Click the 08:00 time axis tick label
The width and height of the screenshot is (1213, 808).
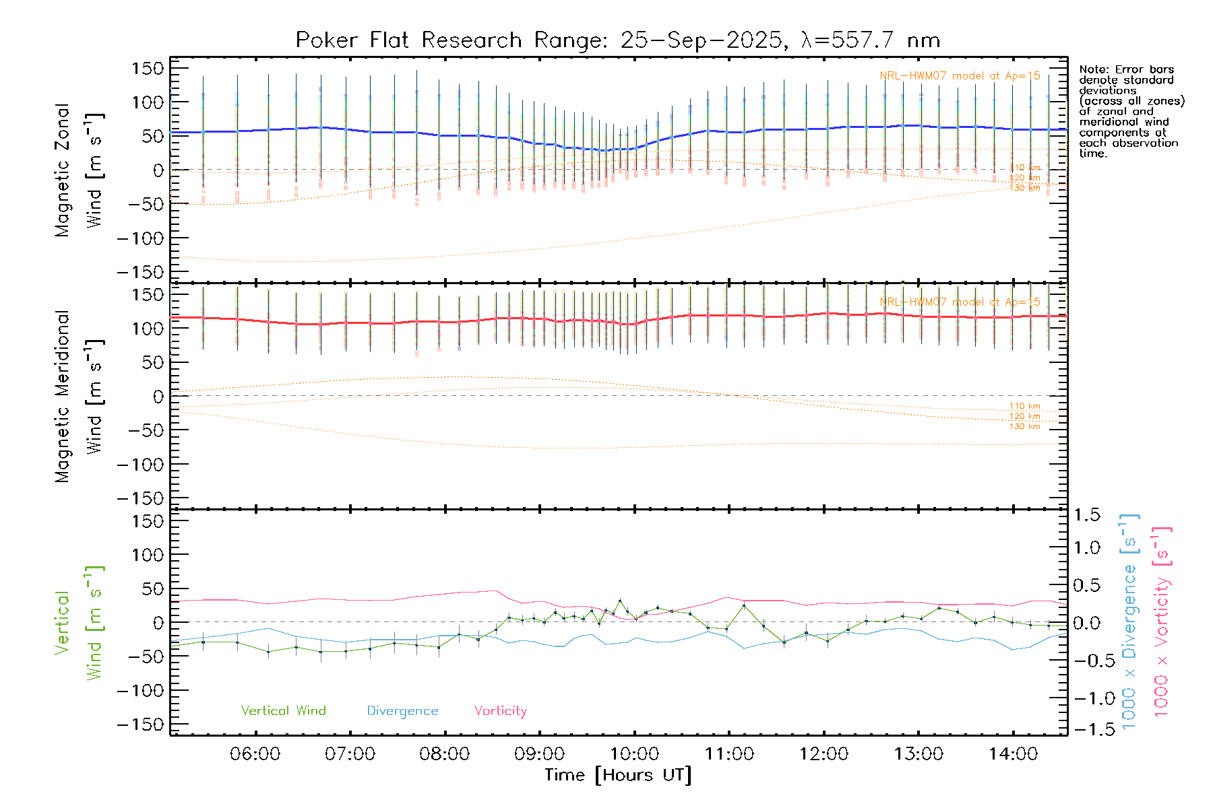coord(444,753)
